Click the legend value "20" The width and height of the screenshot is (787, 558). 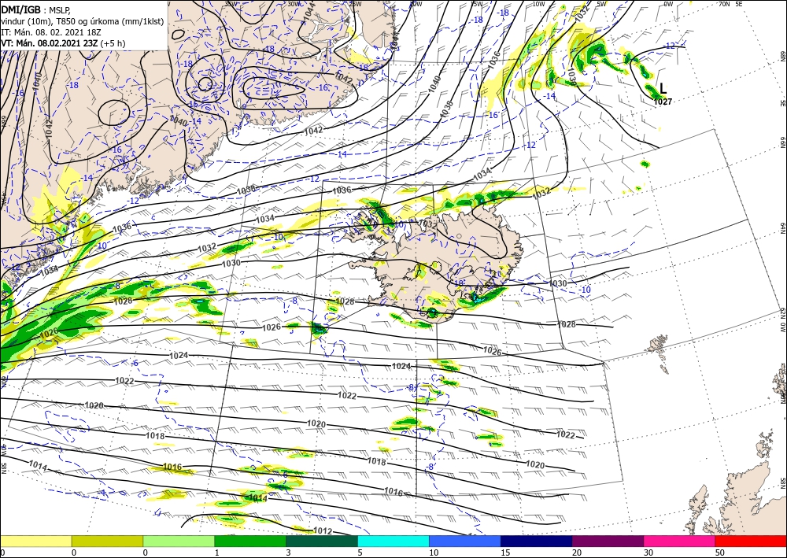pos(577,552)
